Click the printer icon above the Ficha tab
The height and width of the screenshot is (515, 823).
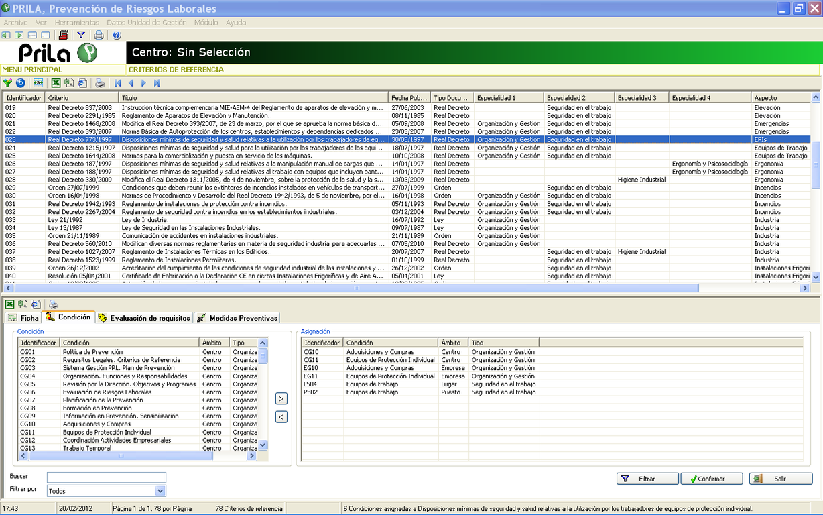[54, 304]
